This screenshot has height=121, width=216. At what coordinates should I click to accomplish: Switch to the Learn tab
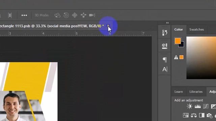click(179, 92)
